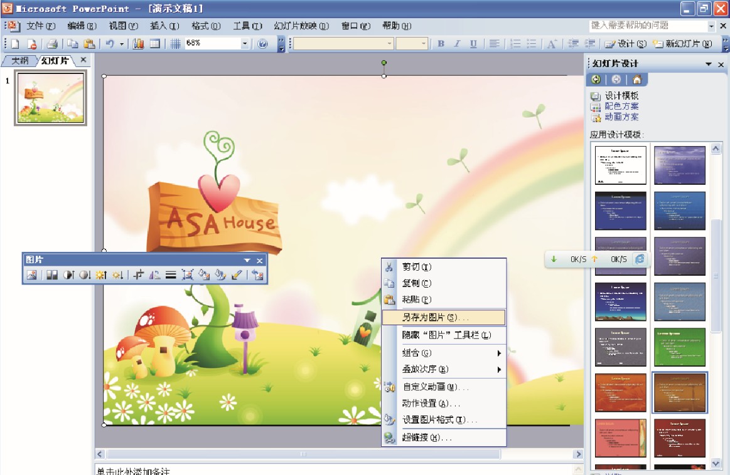This screenshot has height=475, width=730.
Task: Select slide 1 thumbnail
Action: click(x=51, y=98)
